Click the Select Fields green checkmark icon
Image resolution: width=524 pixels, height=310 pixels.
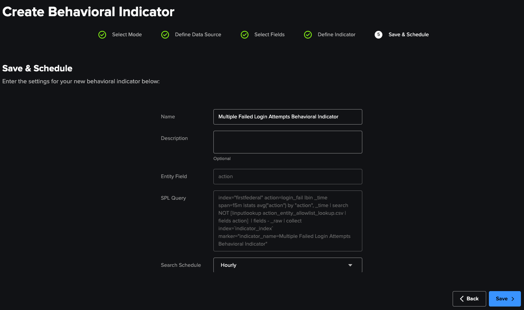tap(245, 34)
